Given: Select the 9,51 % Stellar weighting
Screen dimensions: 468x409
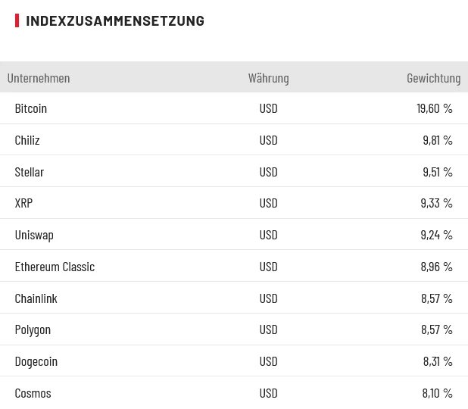Looking at the screenshot, I should (x=437, y=172).
